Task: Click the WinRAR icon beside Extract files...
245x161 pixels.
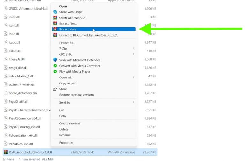Action: (55, 23)
